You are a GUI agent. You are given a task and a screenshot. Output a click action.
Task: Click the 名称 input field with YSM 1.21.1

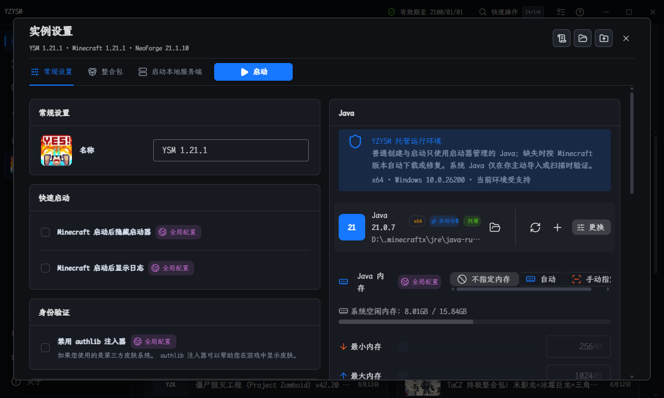pyautogui.click(x=231, y=150)
